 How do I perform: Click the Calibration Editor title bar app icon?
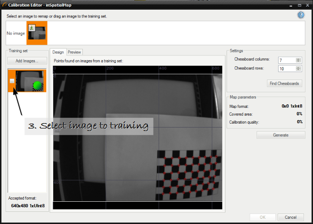pyautogui.click(x=4, y=4)
